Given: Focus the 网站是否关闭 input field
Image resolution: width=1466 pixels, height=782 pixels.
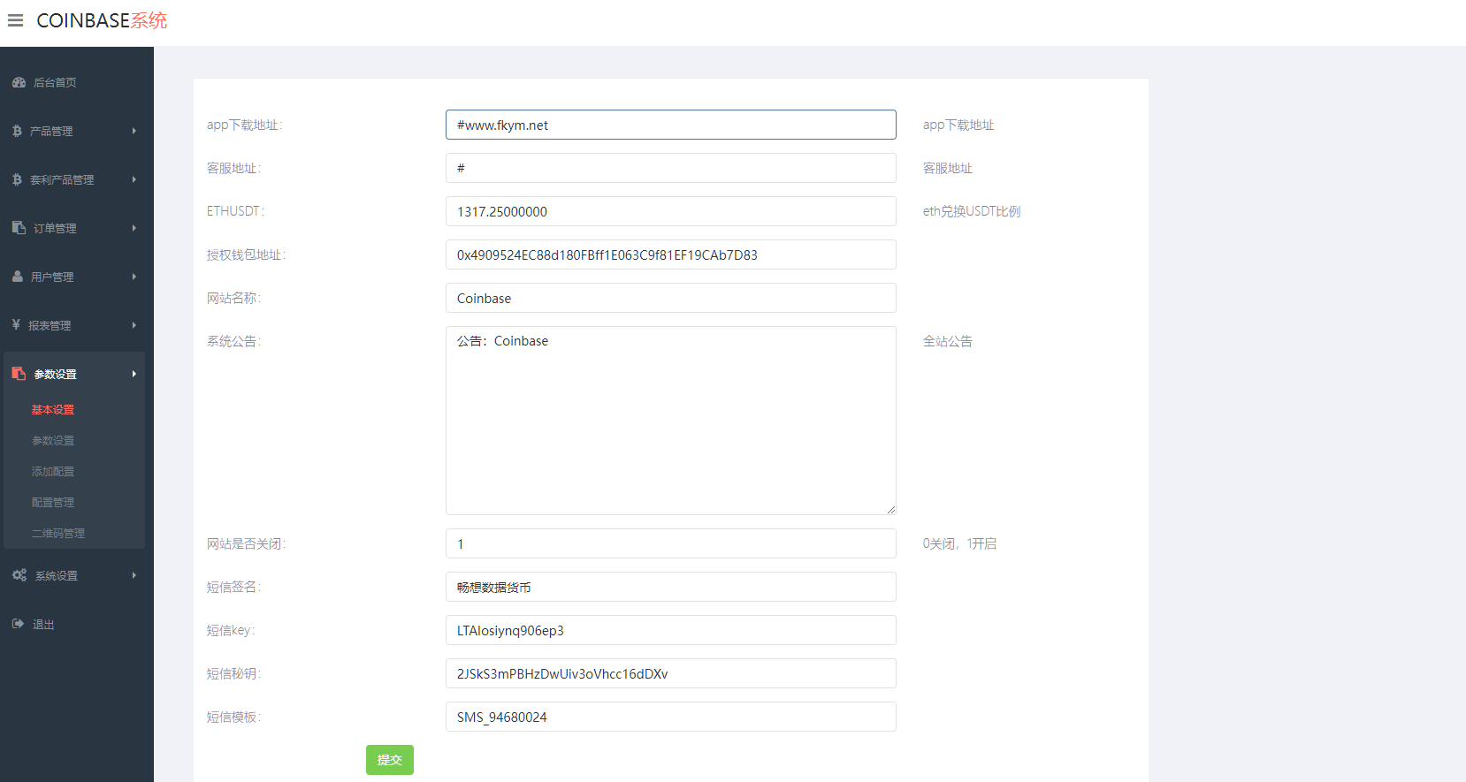Looking at the screenshot, I should coord(671,543).
